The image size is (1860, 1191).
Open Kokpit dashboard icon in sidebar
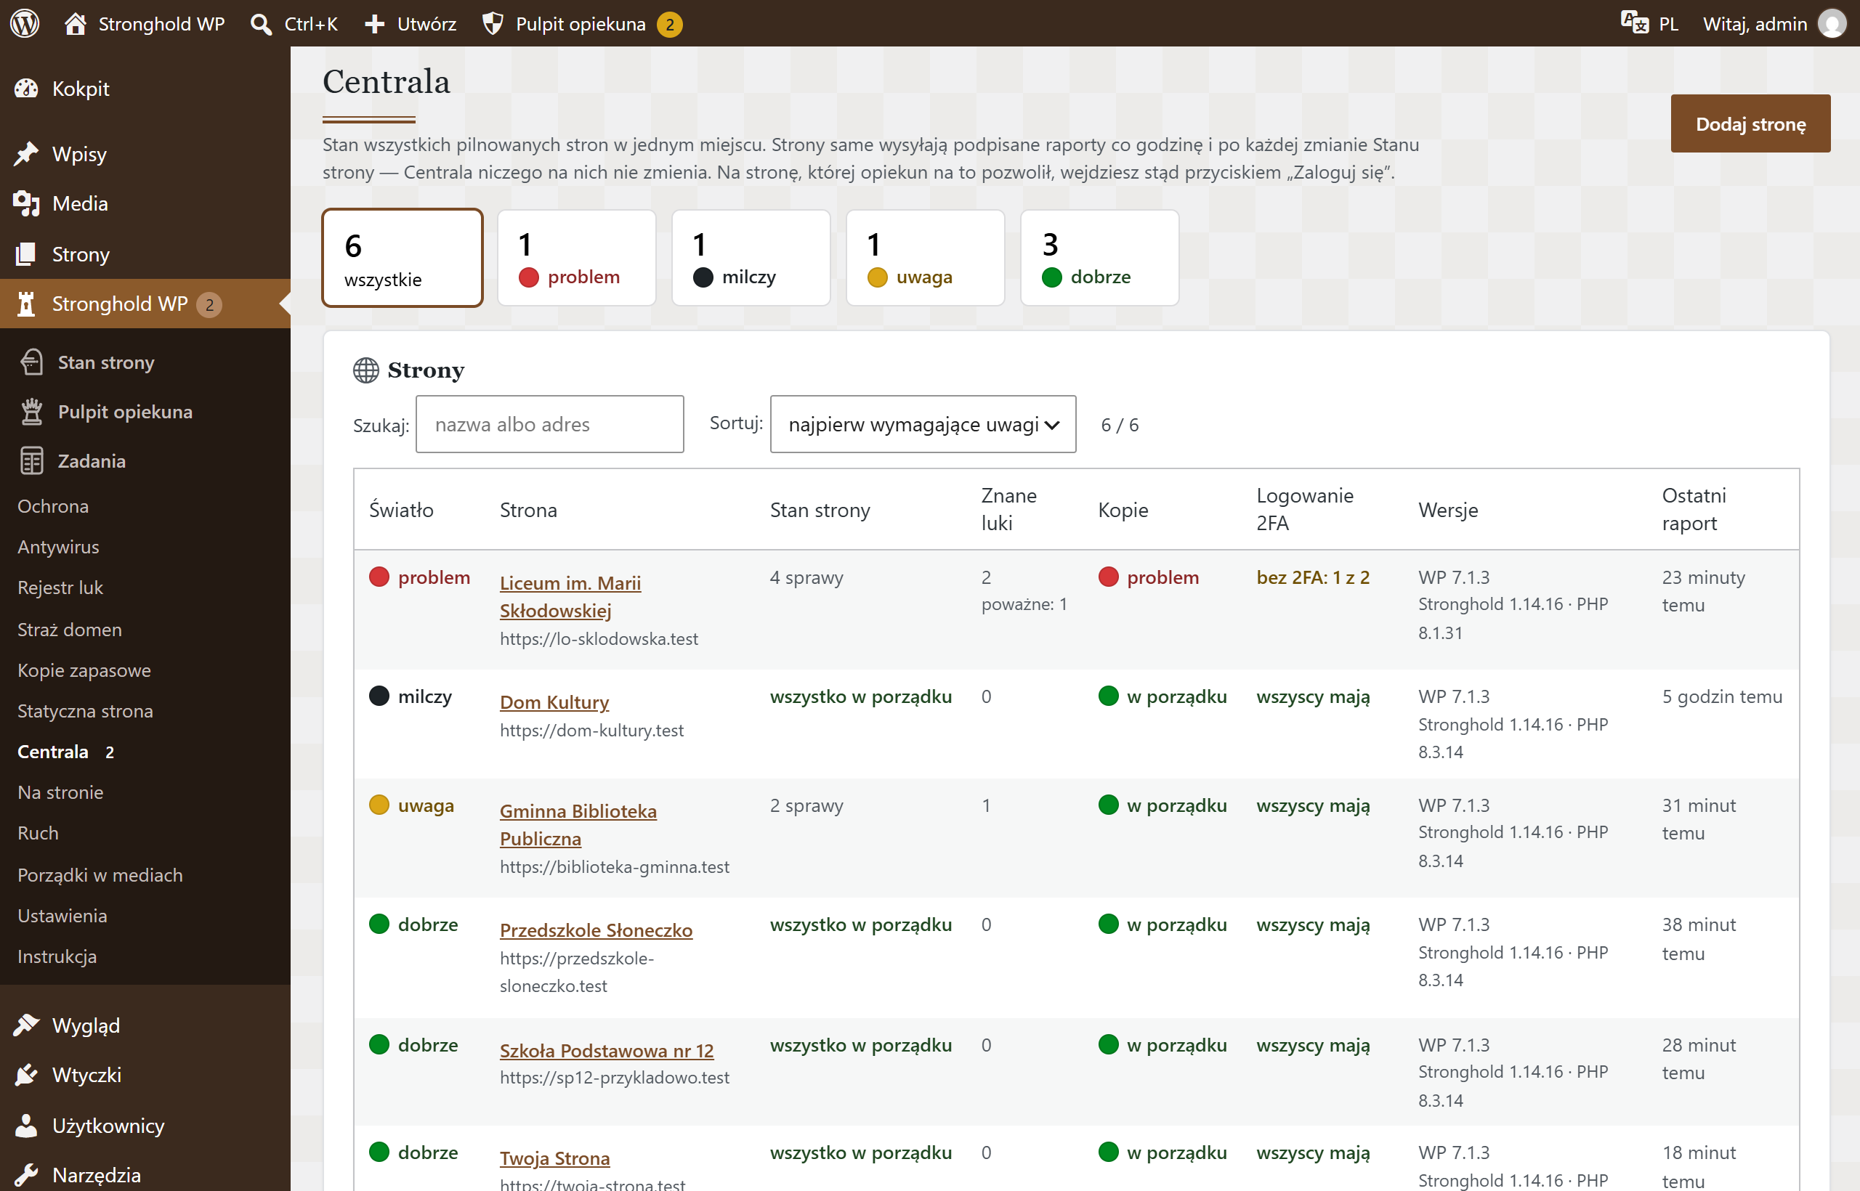[26, 88]
